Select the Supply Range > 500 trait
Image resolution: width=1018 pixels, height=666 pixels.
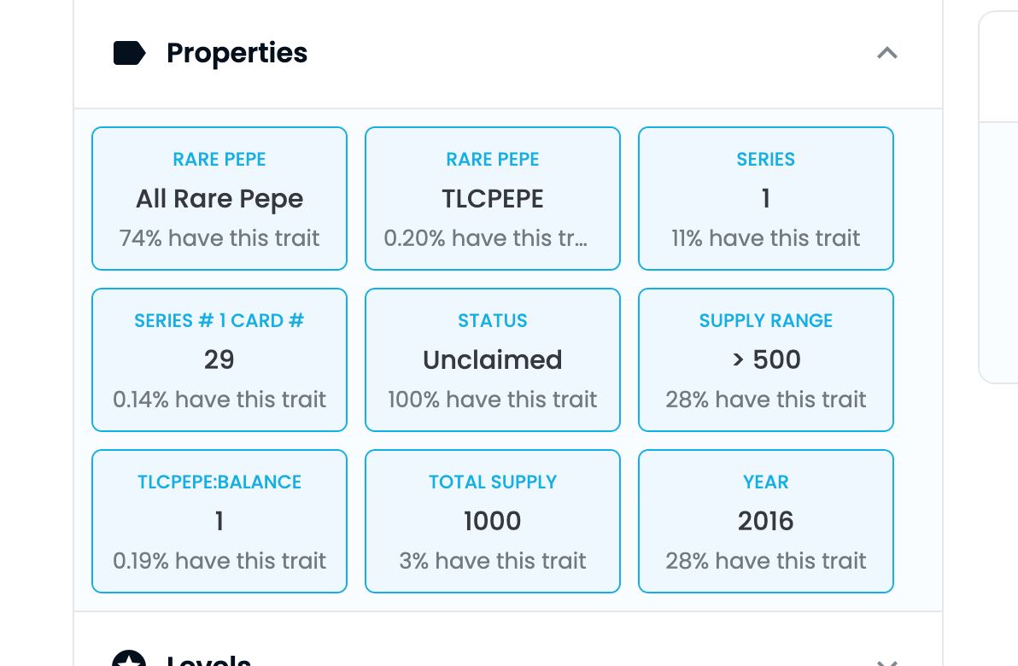coord(766,359)
